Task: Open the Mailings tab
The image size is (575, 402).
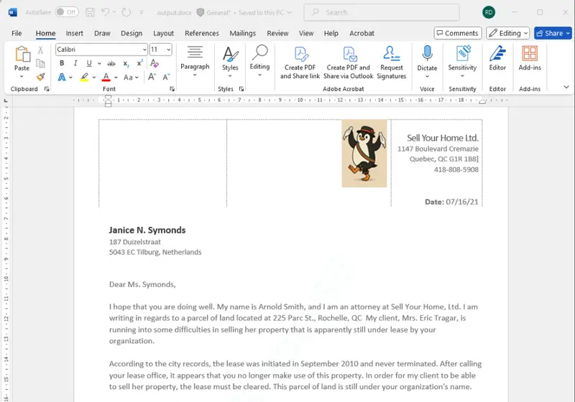Action: tap(242, 33)
